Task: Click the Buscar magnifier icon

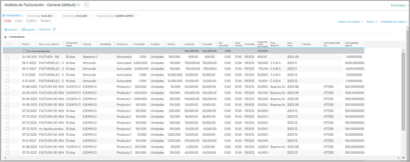Action: 41,30
